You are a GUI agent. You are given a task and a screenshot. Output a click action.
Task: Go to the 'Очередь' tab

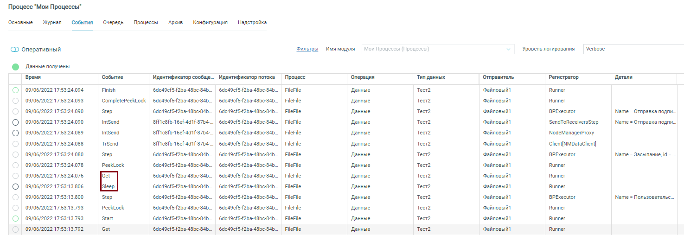tap(113, 22)
